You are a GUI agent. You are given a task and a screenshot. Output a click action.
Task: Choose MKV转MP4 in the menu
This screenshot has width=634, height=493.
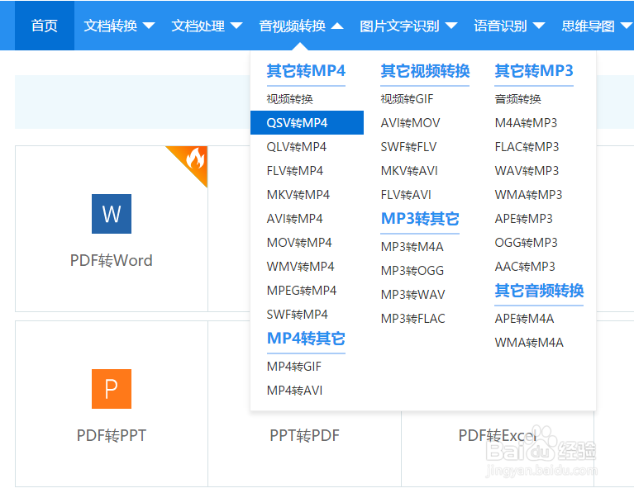(x=298, y=195)
